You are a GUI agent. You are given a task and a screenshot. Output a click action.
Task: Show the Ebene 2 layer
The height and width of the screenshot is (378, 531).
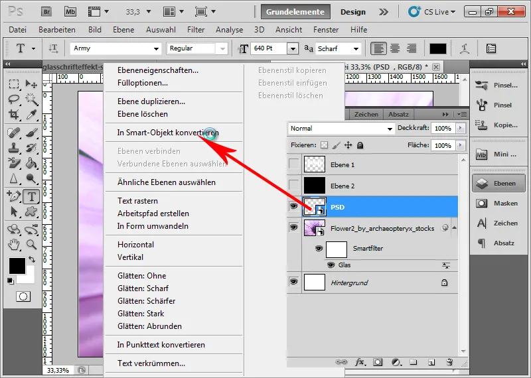pos(293,185)
